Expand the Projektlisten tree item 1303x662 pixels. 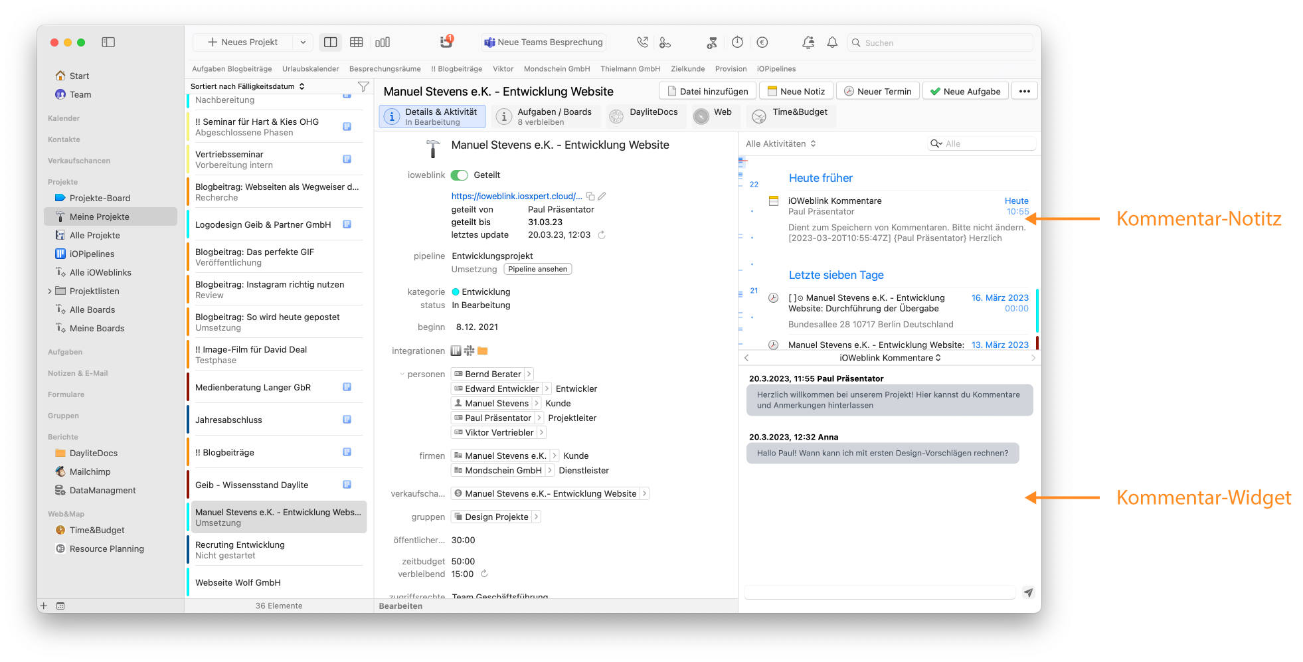click(50, 291)
